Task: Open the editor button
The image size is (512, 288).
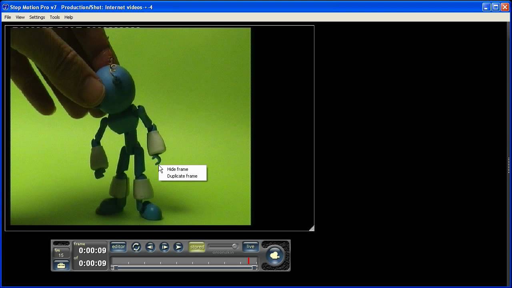Action: pyautogui.click(x=118, y=246)
